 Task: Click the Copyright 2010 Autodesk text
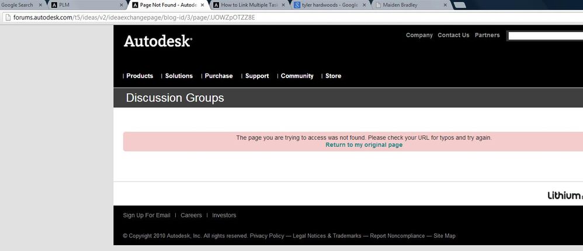(x=185, y=236)
